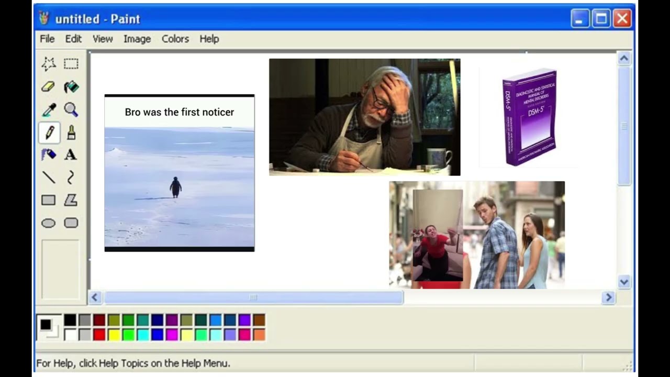The image size is (670, 377).
Task: Pick the lime green palette swatch
Action: click(x=128, y=334)
